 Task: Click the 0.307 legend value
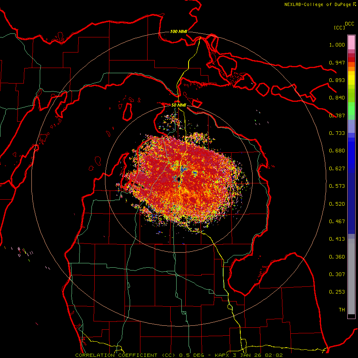[337, 274]
